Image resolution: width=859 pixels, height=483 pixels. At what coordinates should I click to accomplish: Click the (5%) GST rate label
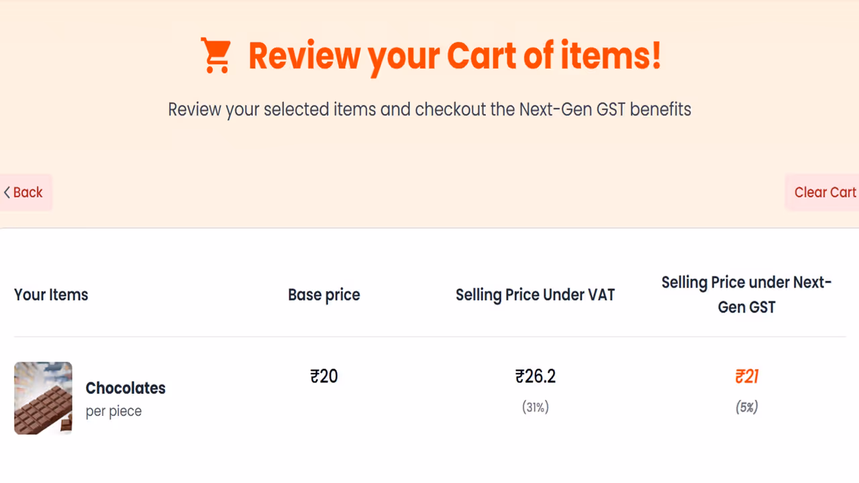[x=747, y=407]
